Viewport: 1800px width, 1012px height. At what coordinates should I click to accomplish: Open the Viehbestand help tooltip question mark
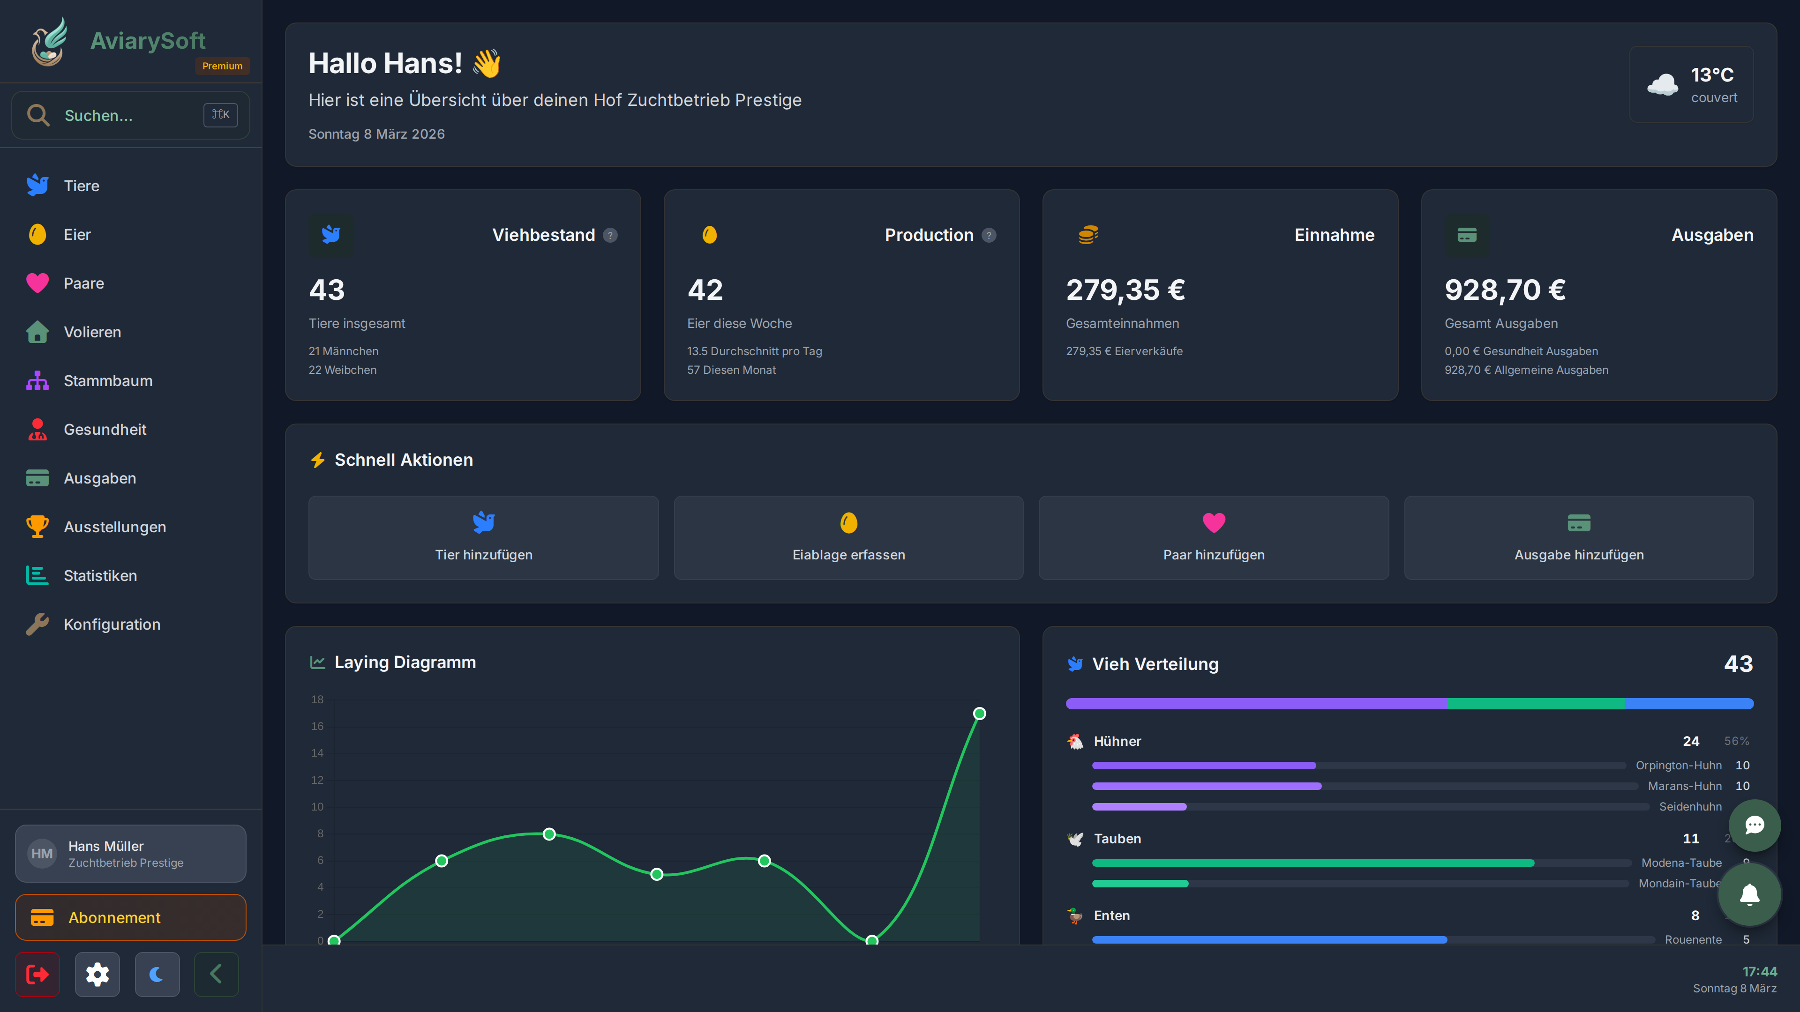coord(610,235)
